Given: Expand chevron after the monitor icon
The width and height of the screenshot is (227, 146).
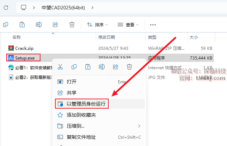Looking at the screenshot, I should click(34, 8).
